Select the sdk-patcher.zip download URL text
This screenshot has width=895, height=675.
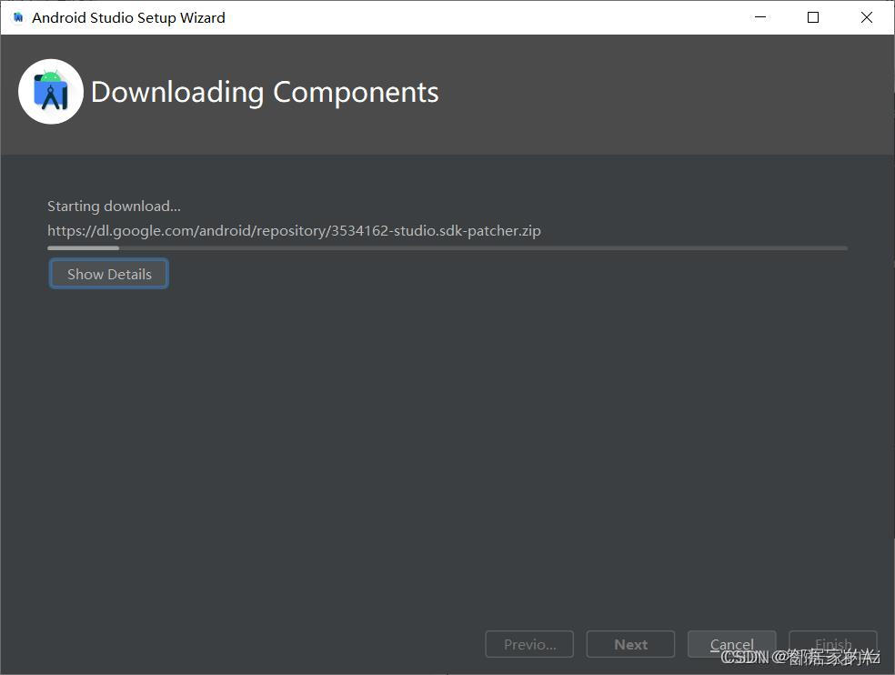(x=294, y=231)
